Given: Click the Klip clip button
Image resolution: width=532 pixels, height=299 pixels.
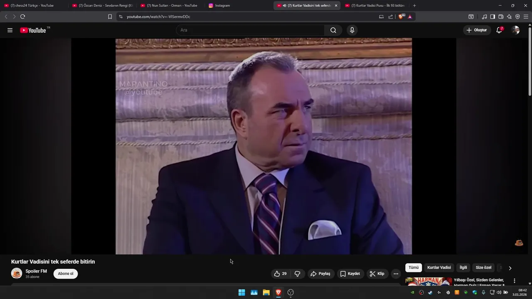Looking at the screenshot, I should [377, 274].
